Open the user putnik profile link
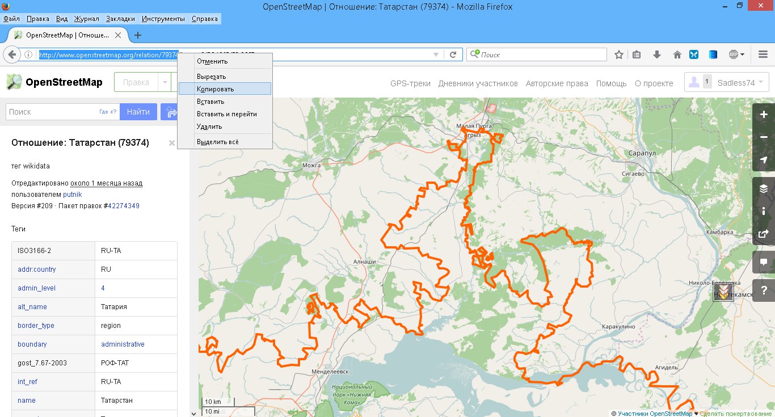The height and width of the screenshot is (417, 775). [72, 195]
